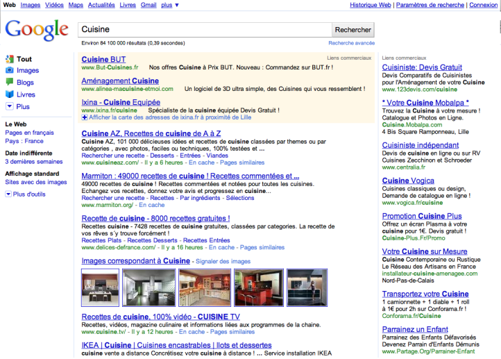Open Votre Cuisine sur Mesure ad
This screenshot has height=359, width=501.
(425, 251)
